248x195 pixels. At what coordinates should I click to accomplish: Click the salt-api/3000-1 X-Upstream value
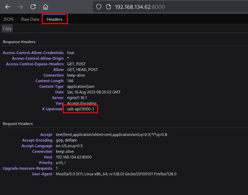[x=80, y=109]
